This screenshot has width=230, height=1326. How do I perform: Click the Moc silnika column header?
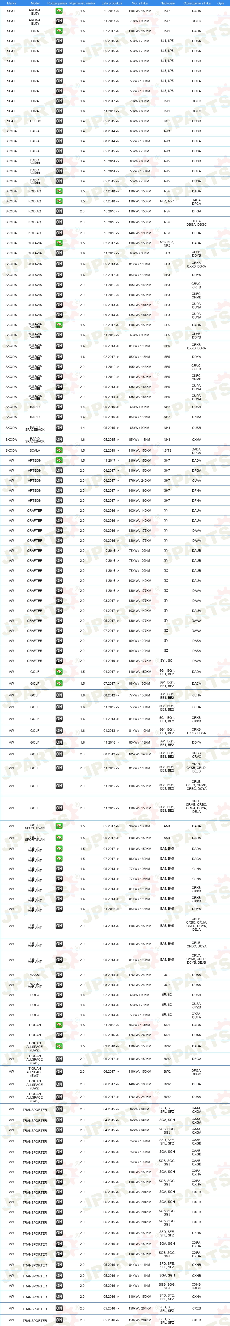[140, 3]
